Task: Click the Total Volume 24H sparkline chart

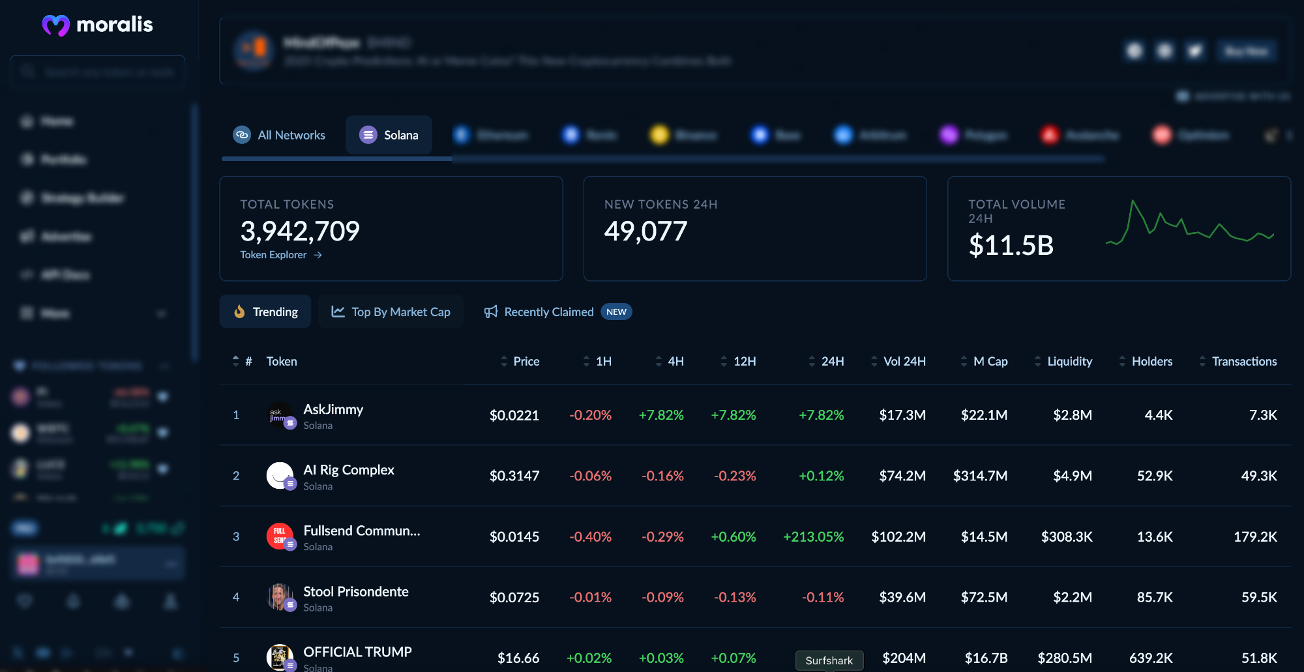Action: [x=1189, y=222]
